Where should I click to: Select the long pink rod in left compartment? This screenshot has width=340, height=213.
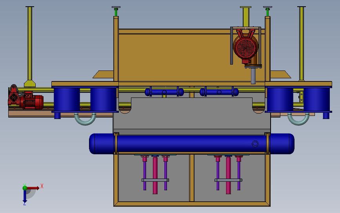155,175
